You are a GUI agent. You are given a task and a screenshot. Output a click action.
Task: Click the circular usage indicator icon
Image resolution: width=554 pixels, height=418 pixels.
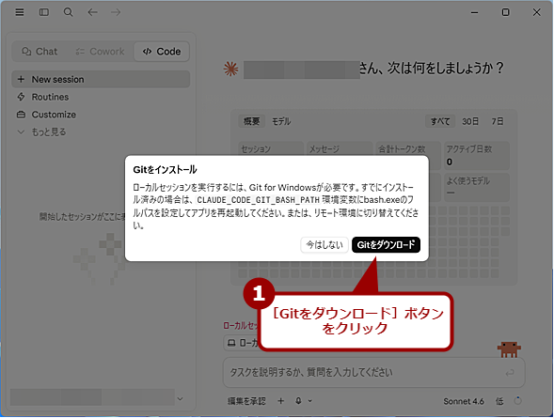[x=517, y=401]
